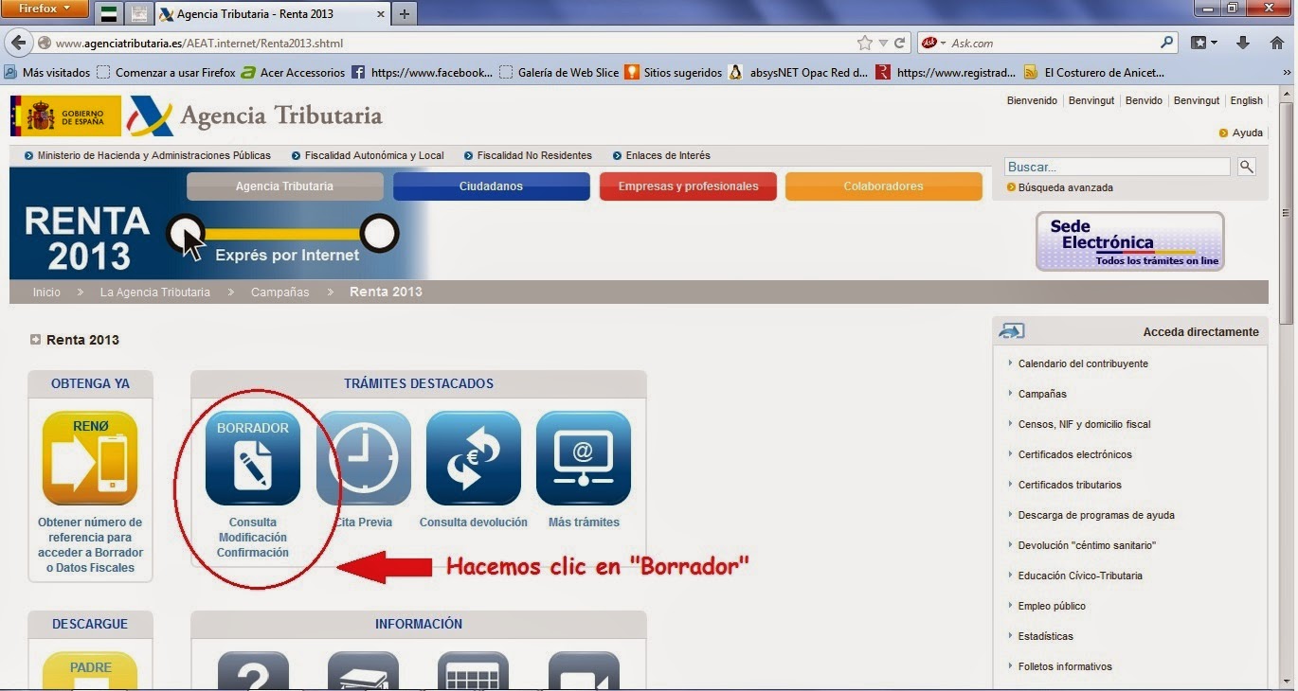Open the video camera information icon

point(584,670)
